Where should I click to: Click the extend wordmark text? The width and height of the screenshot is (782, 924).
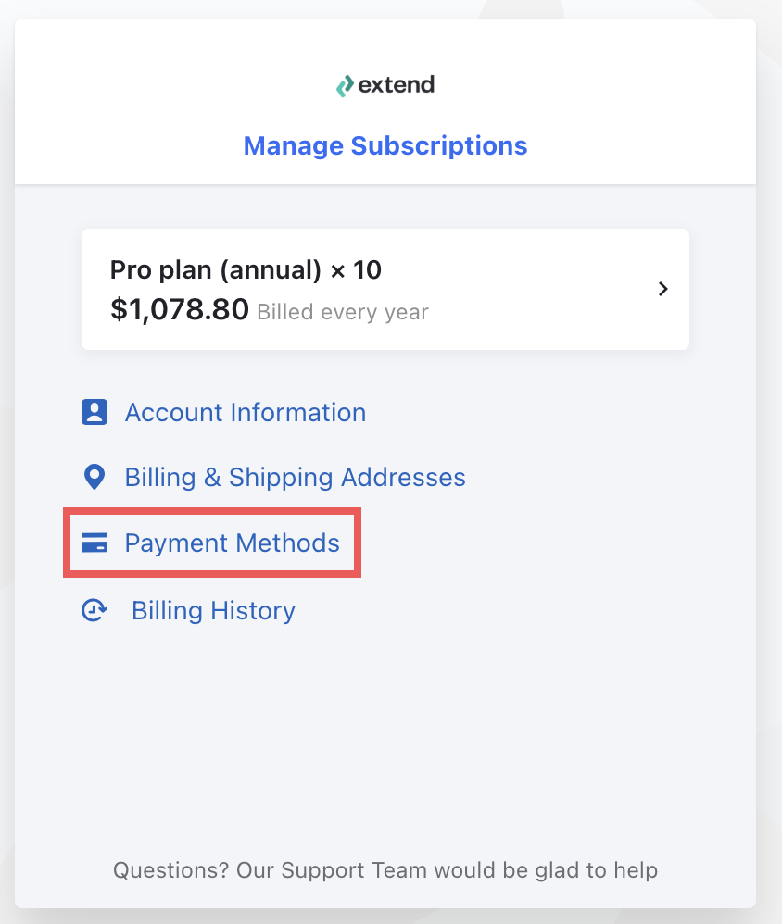click(x=397, y=84)
